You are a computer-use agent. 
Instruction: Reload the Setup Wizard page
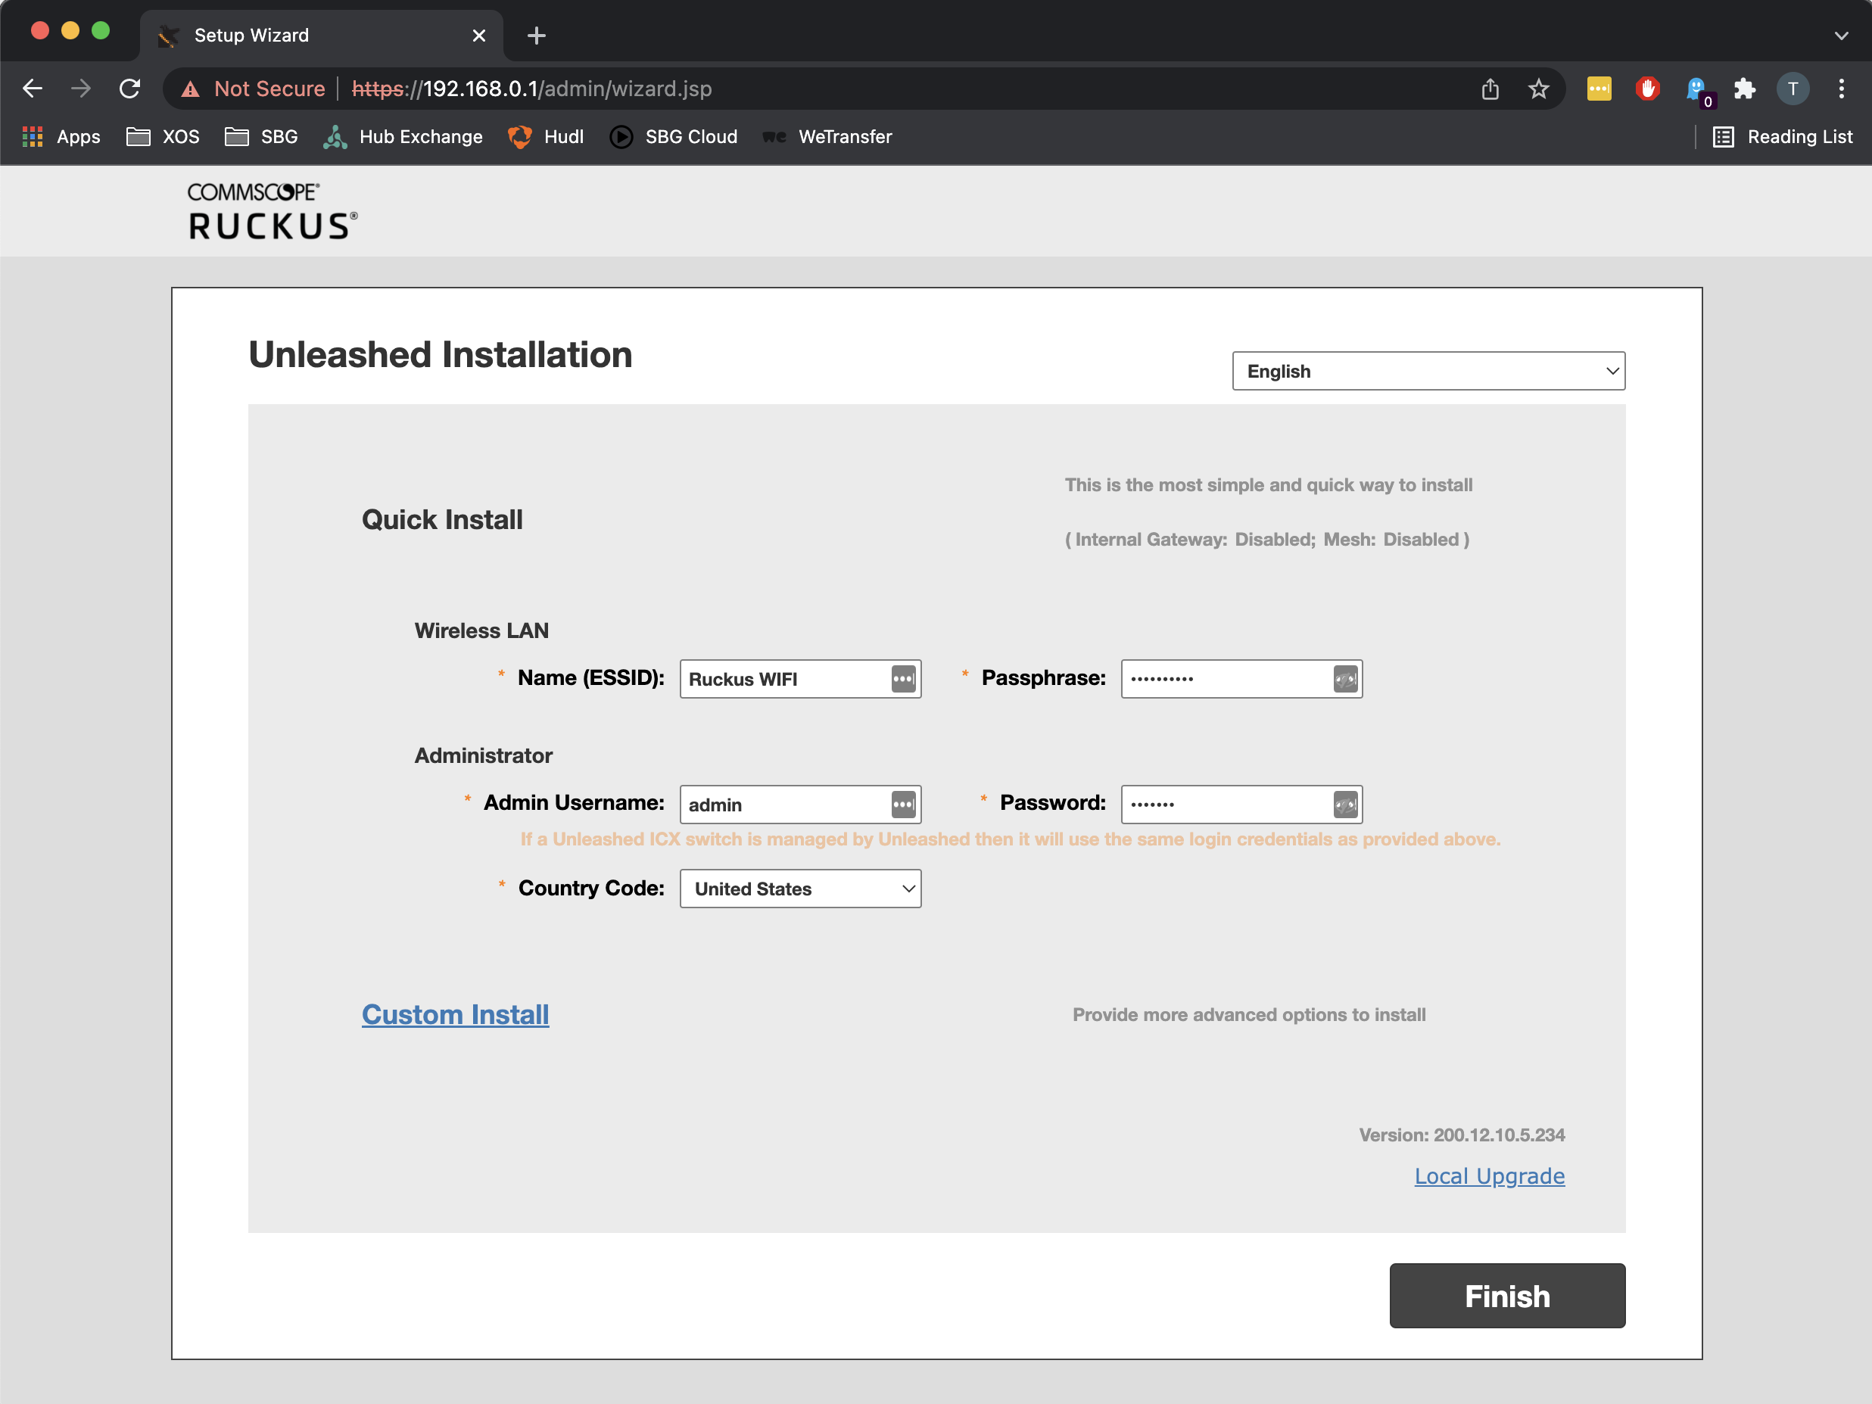(x=129, y=89)
